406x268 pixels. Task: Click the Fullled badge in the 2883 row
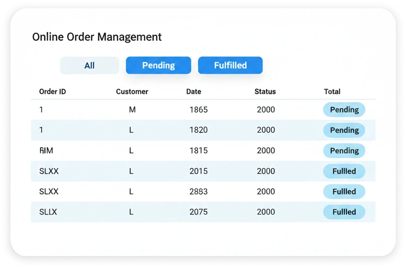coord(344,191)
